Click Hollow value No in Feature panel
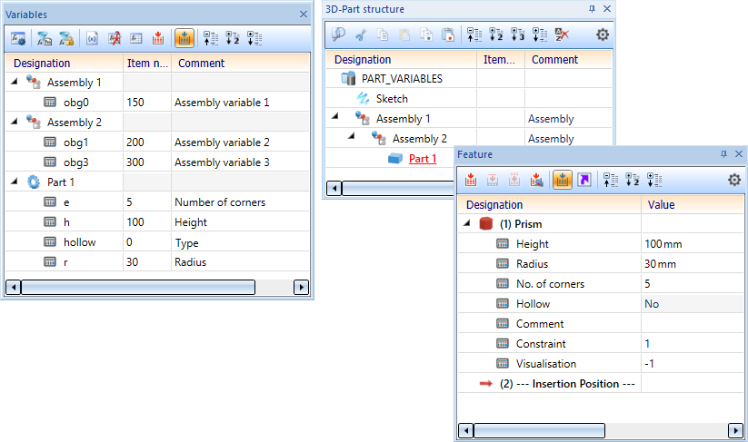Screen dimensions: 748x442 [652, 304]
